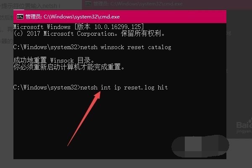Click the red arrow annotation
The height and width of the screenshot is (168, 252).
pyautogui.click(x=84, y=118)
